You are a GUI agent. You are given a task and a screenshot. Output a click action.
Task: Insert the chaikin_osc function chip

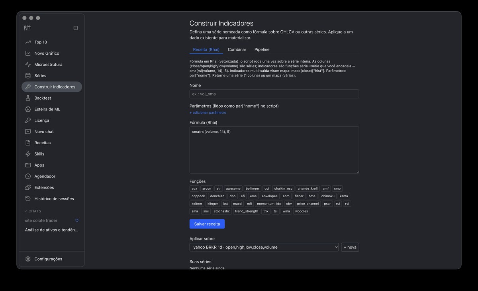pos(284,189)
